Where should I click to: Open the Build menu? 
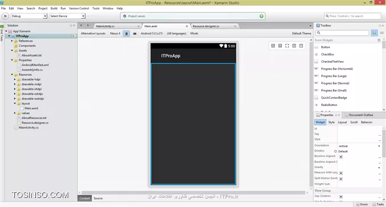(x=54, y=9)
